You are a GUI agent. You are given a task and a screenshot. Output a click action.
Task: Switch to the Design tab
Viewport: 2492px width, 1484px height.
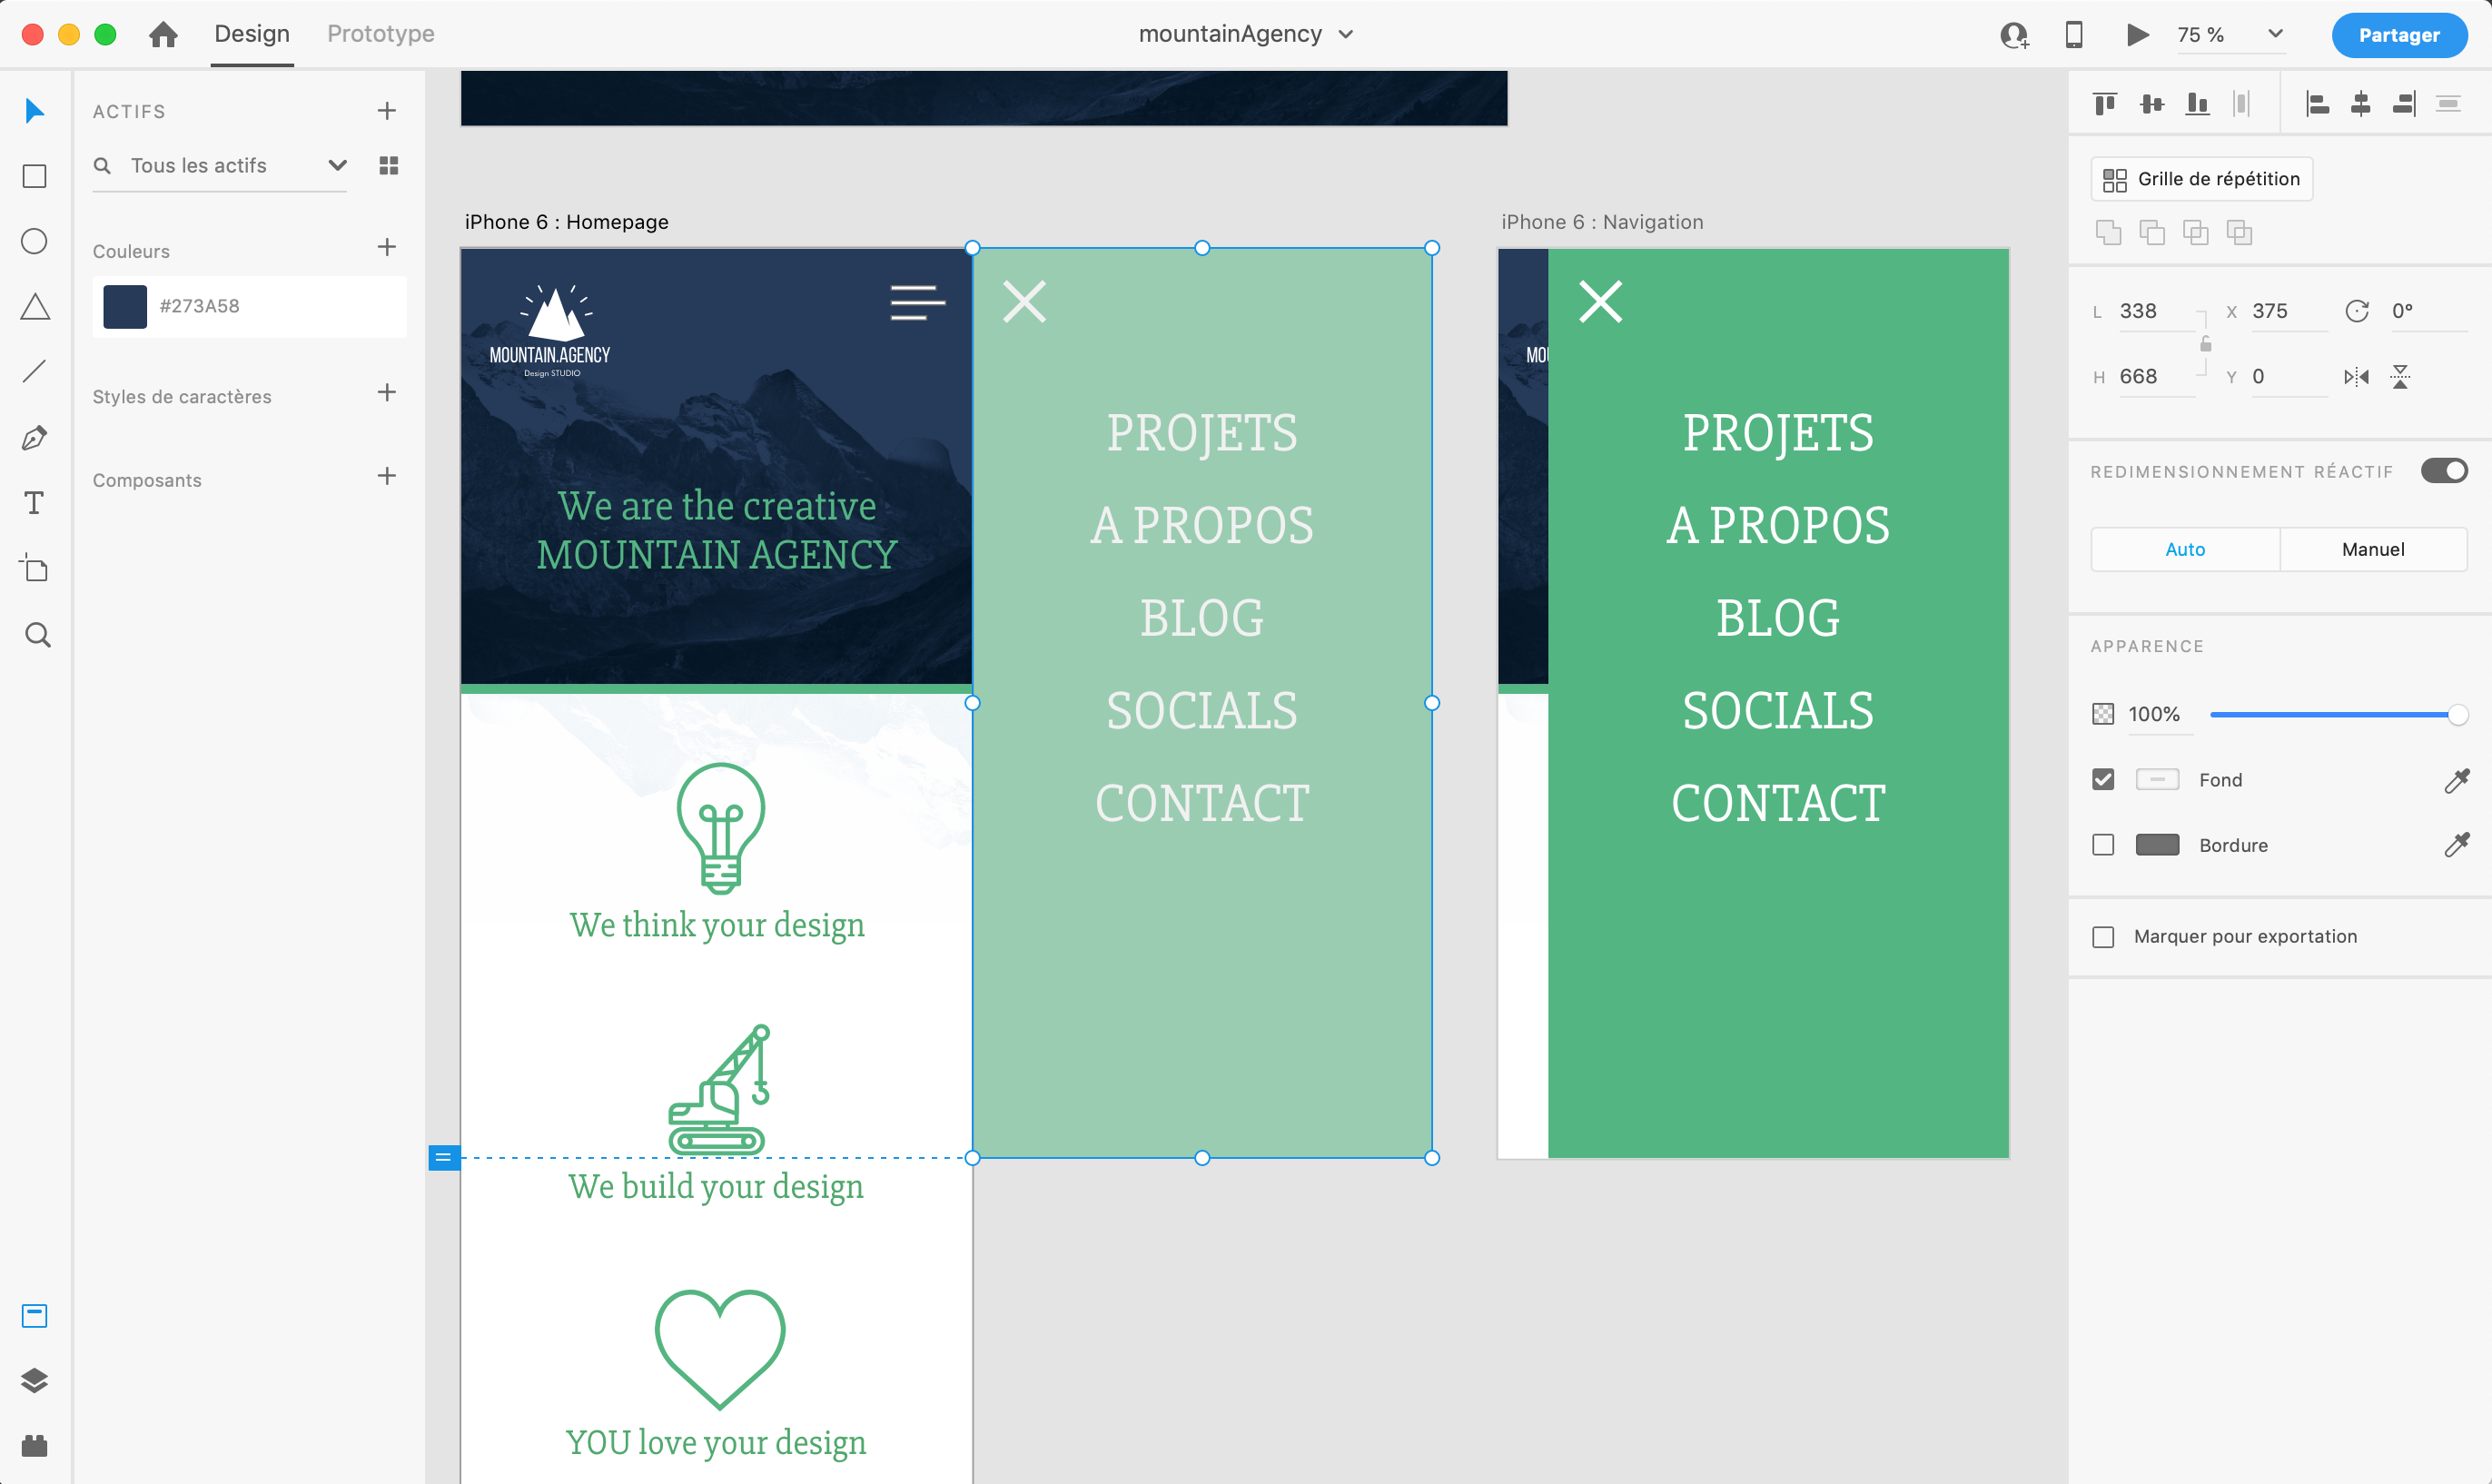pyautogui.click(x=252, y=35)
